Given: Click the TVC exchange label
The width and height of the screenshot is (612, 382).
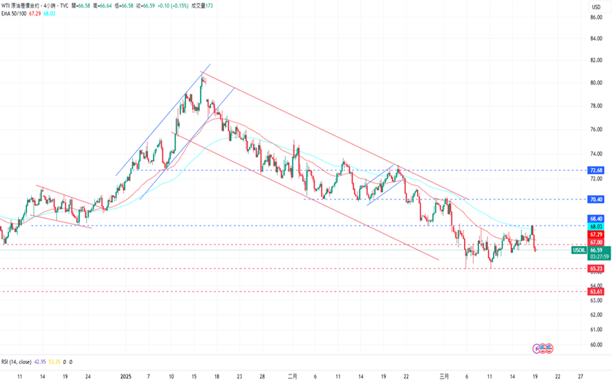Looking at the screenshot, I should pyautogui.click(x=64, y=6).
